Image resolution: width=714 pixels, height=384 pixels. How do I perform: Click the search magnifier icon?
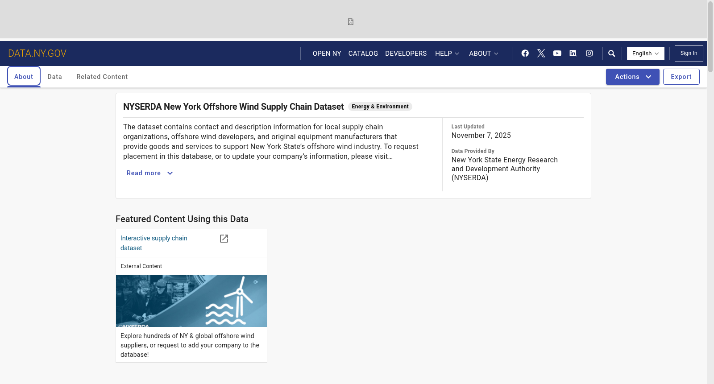click(x=612, y=54)
